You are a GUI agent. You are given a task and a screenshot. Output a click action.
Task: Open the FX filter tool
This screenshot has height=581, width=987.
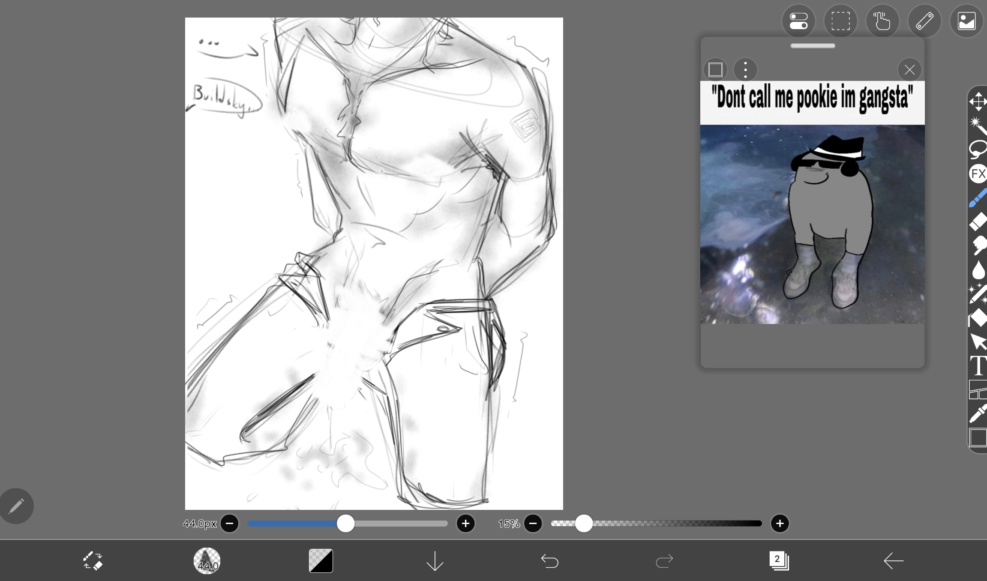click(978, 174)
